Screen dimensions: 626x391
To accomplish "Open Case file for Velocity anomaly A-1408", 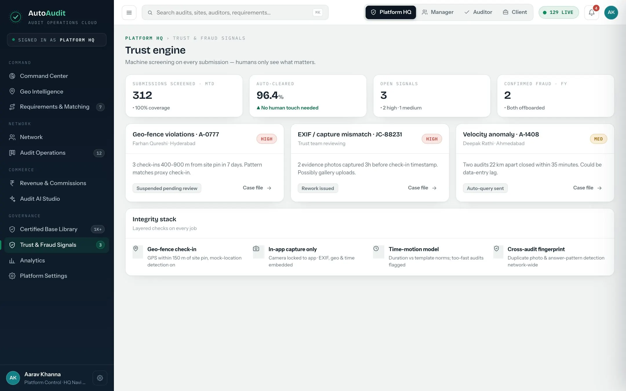I will 587,188.
